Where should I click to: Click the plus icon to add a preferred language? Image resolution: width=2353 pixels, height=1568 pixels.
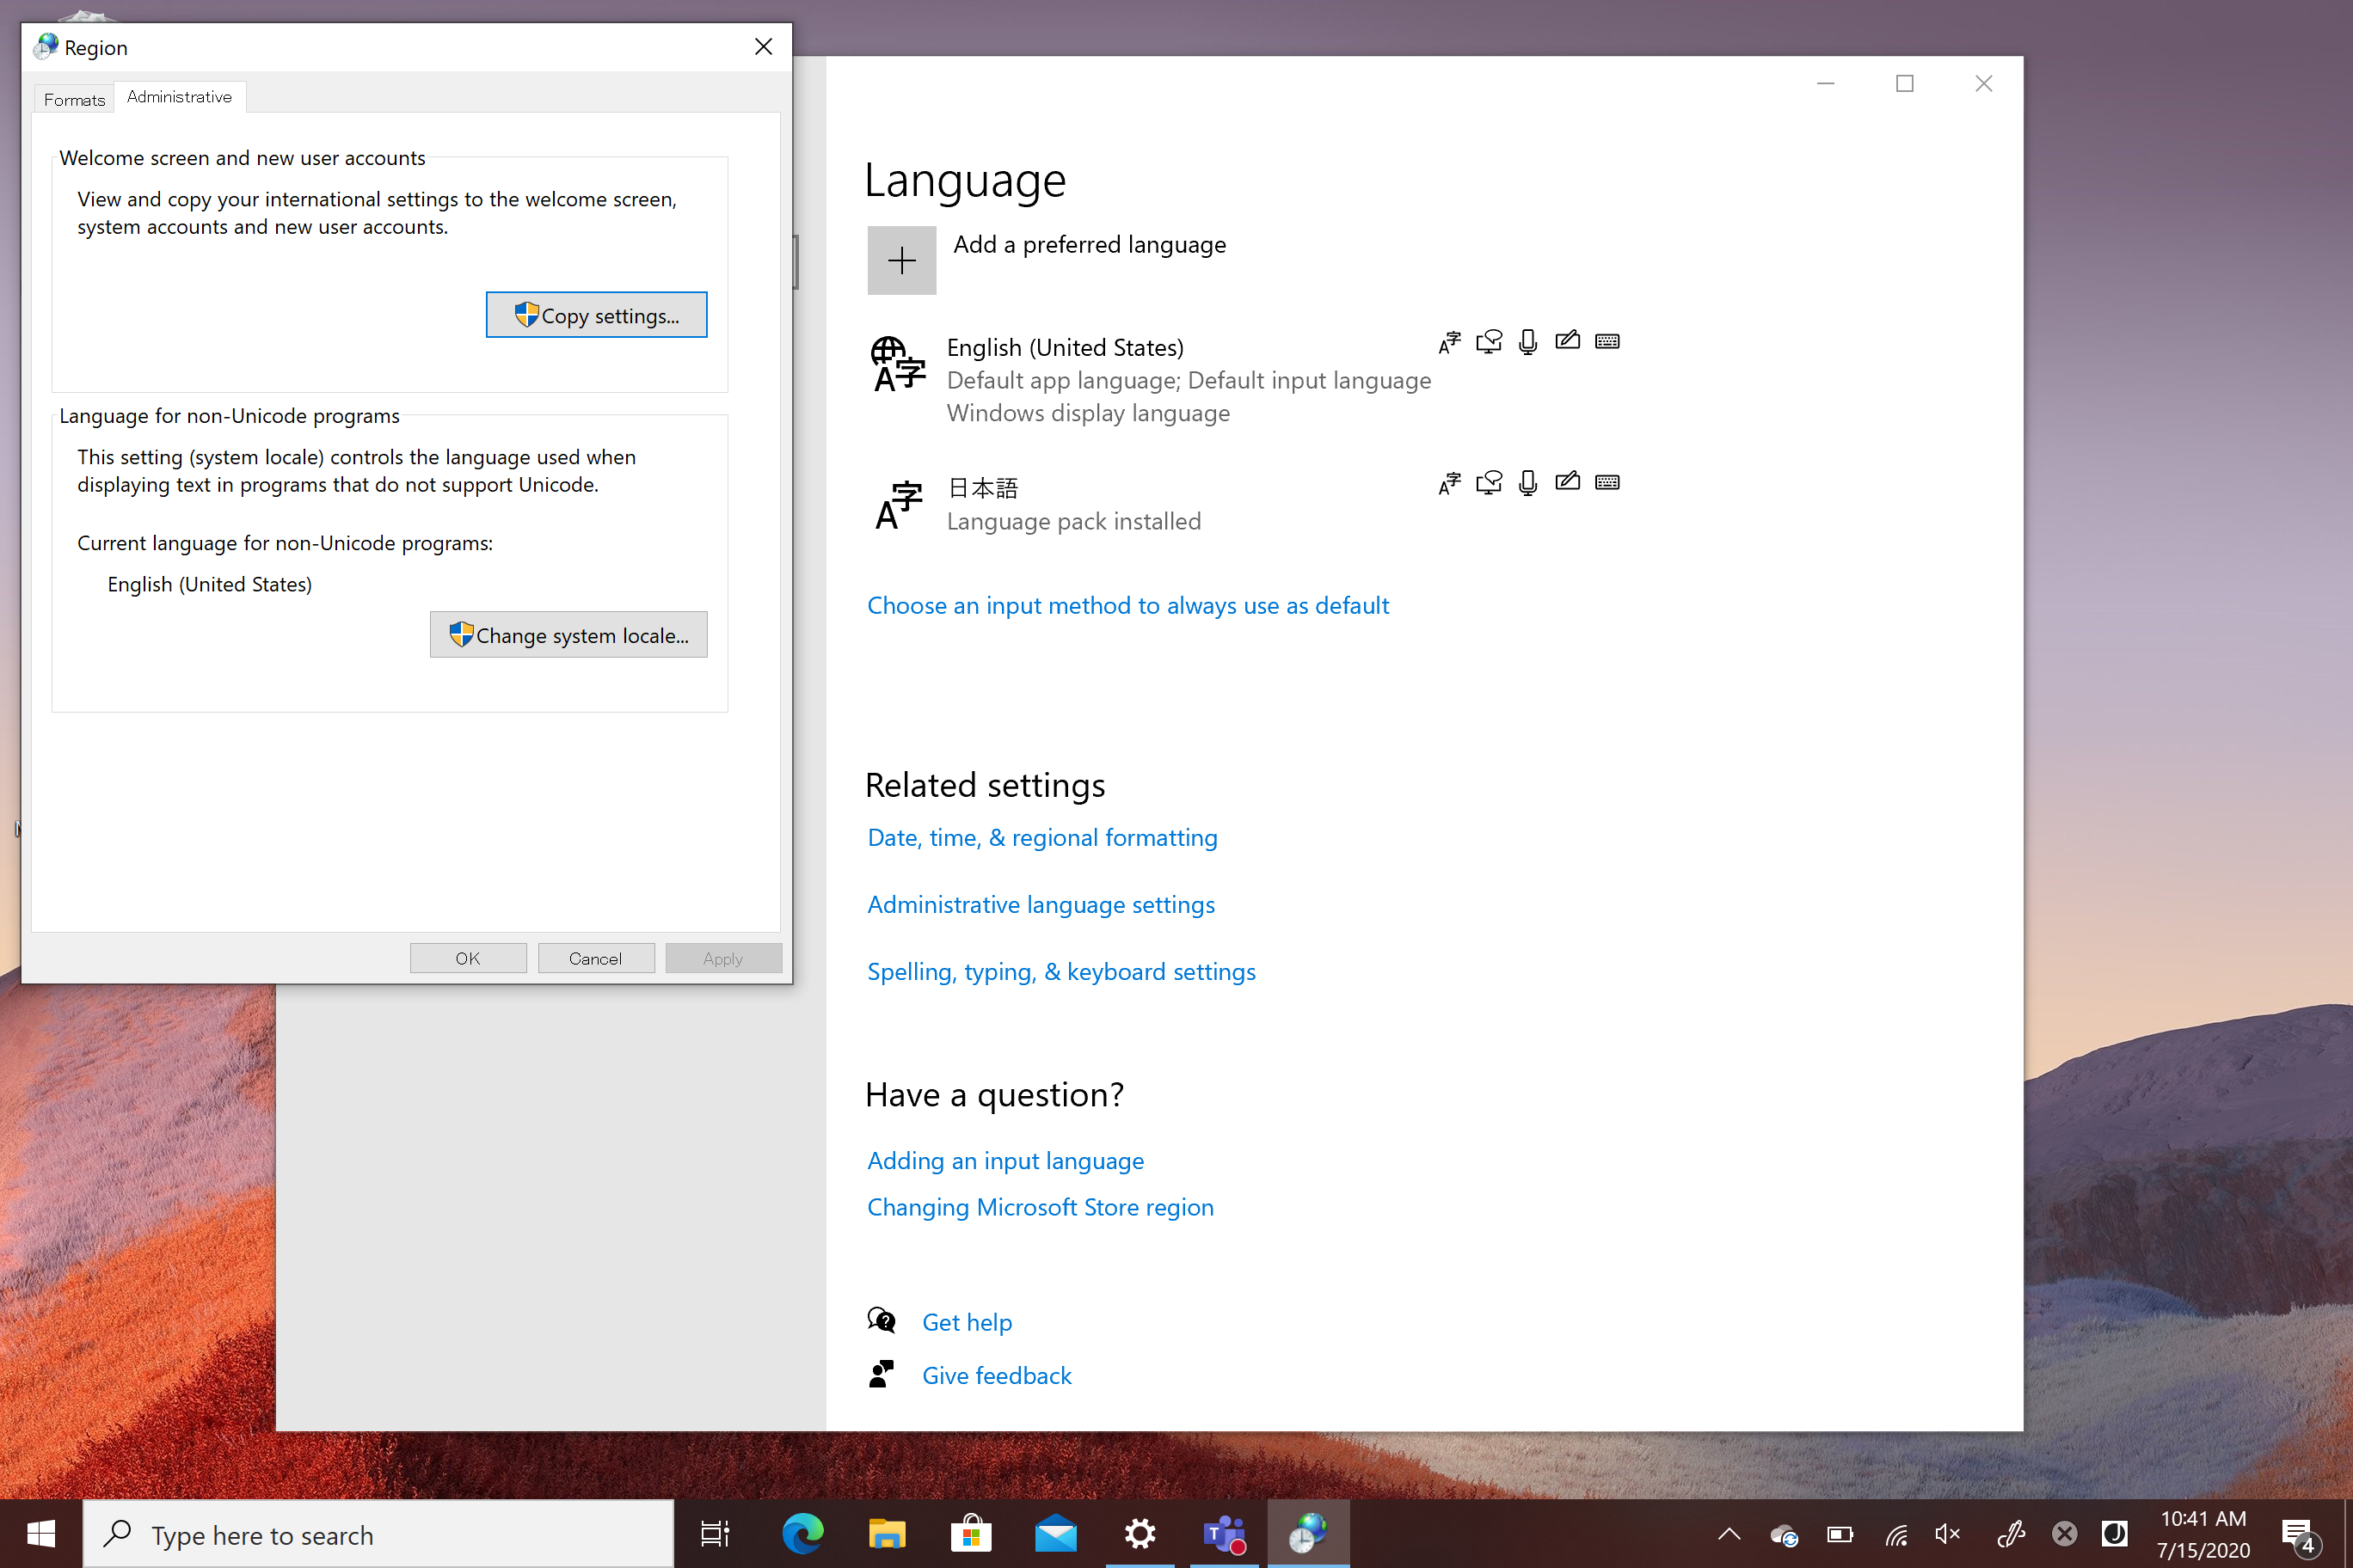click(901, 260)
